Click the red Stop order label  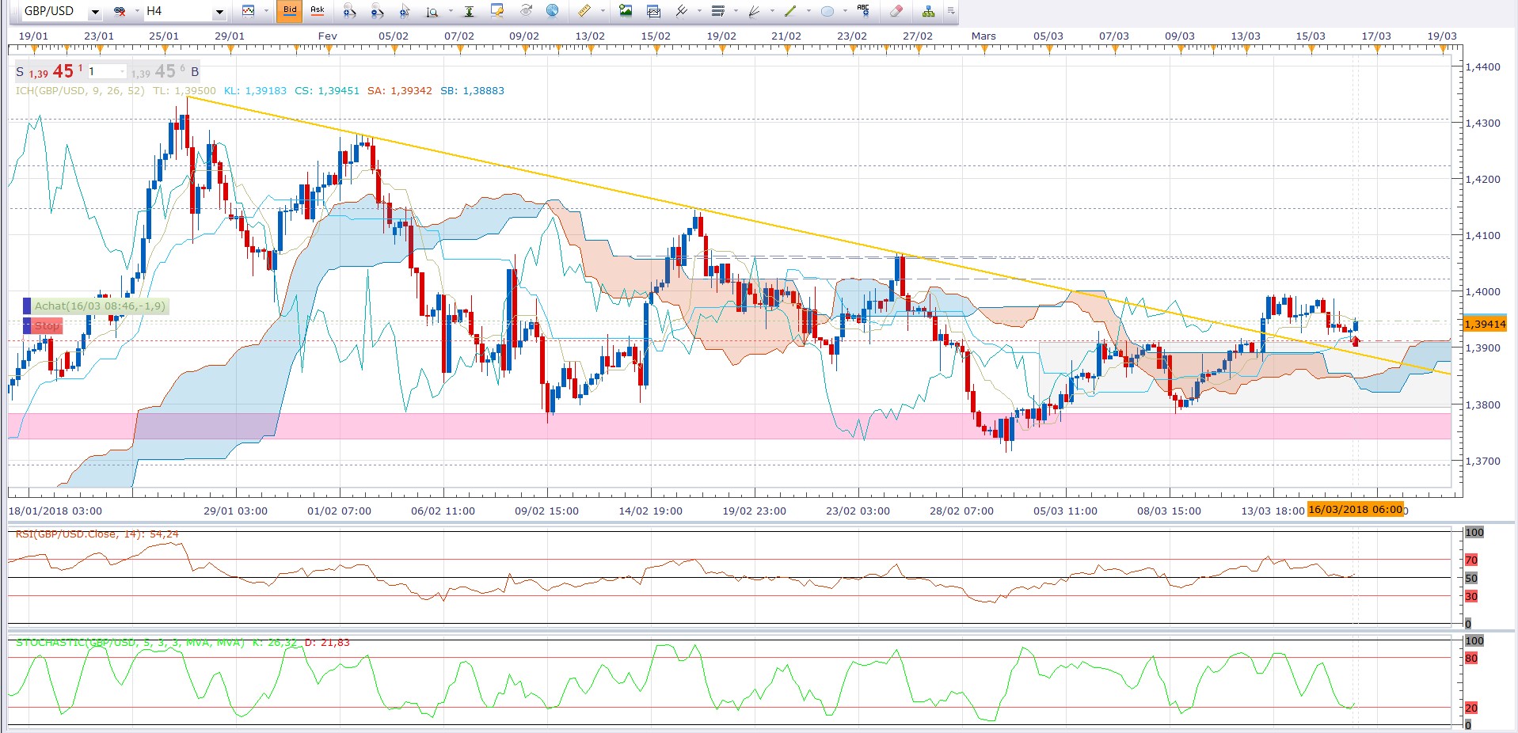point(47,325)
